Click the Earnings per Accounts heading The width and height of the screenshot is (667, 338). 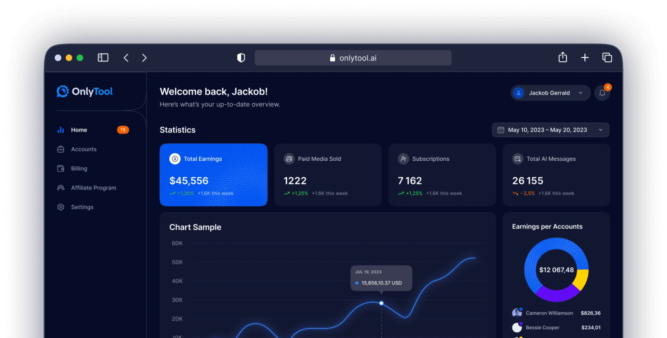pyautogui.click(x=547, y=227)
